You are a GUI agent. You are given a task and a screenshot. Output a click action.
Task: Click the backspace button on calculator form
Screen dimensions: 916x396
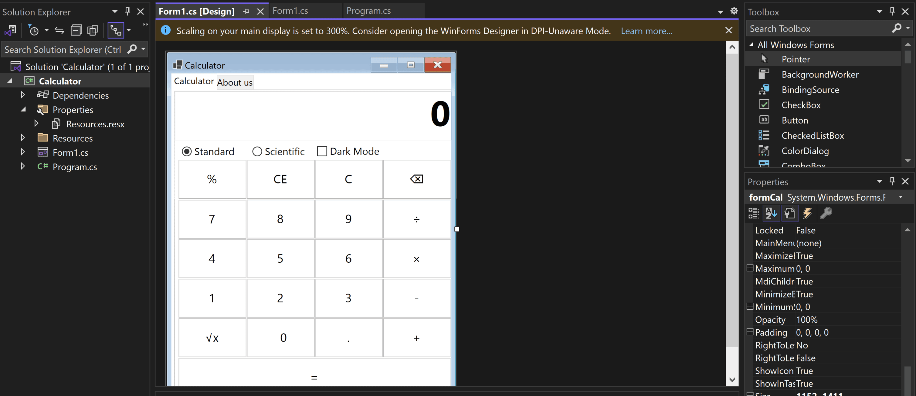417,179
